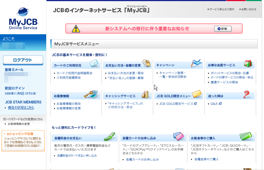Viewport: 264px width, 170px height.
Task: Open 現在の状況はこちら link in sidebar
Action: [21, 108]
